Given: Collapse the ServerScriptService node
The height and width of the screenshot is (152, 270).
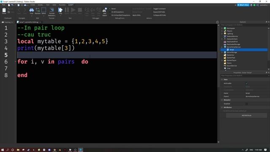Looking at the screenshot, I should tap(222, 47).
